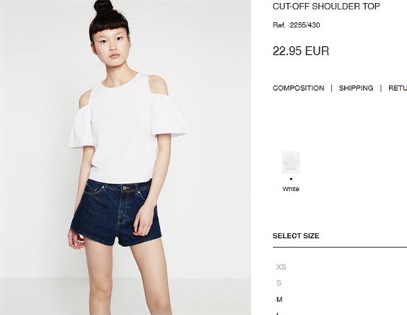Choose the partially visible size L

[278, 314]
